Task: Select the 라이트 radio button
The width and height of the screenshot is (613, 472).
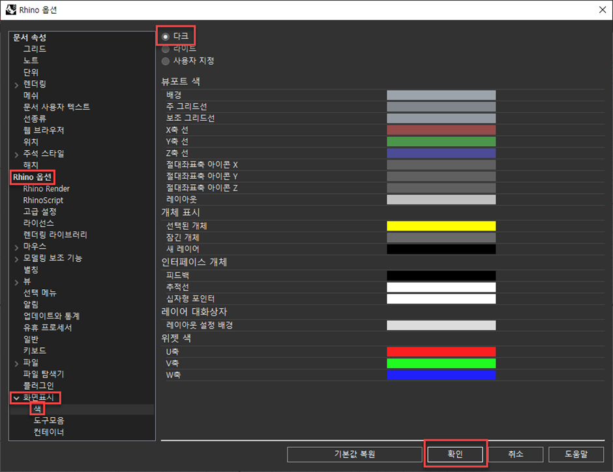Action: [166, 49]
